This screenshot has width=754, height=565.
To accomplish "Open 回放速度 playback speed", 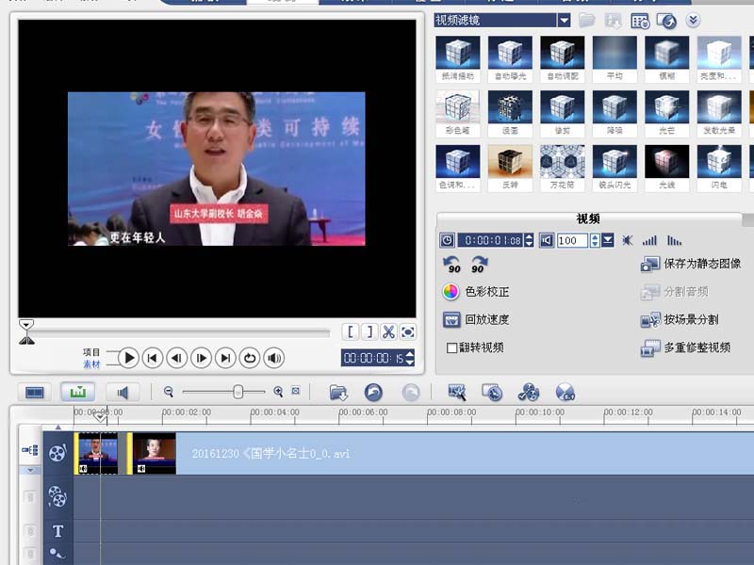I will pyautogui.click(x=476, y=319).
